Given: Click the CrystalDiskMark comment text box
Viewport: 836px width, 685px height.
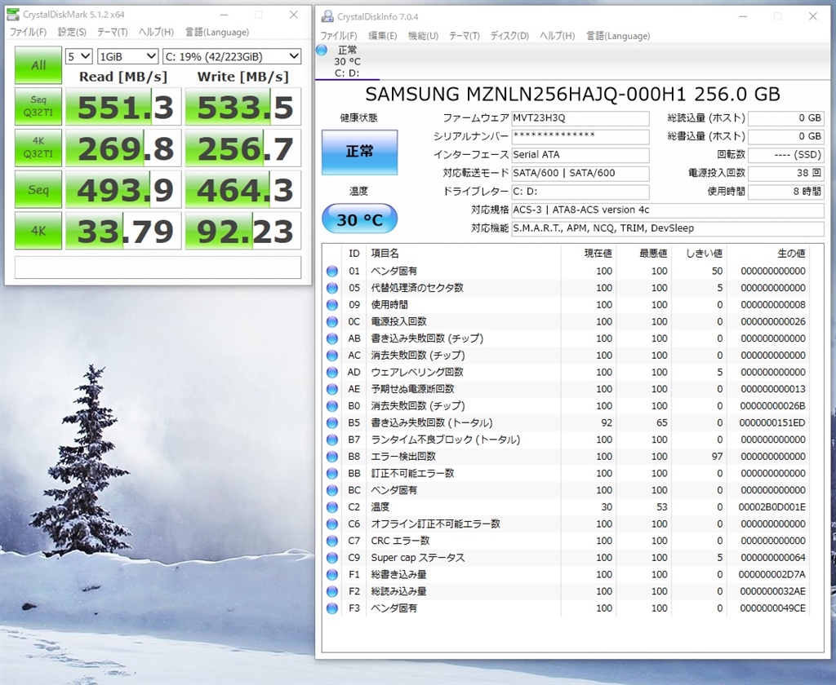Looking at the screenshot, I should click(158, 267).
